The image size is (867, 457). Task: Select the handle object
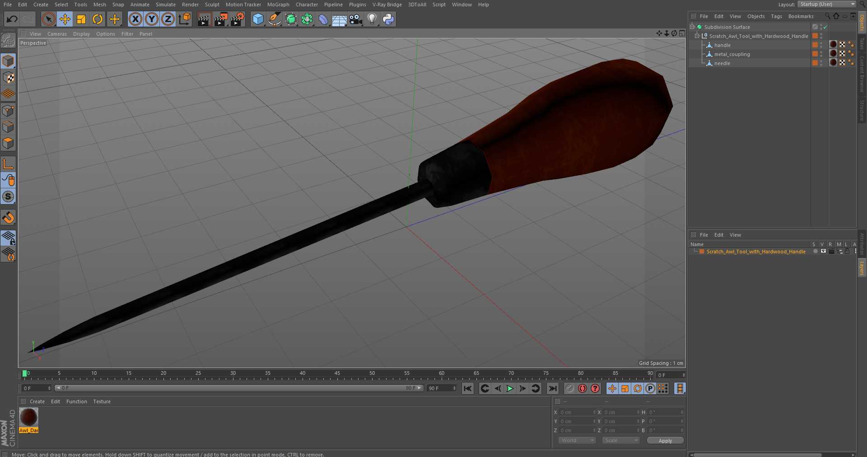click(x=722, y=45)
